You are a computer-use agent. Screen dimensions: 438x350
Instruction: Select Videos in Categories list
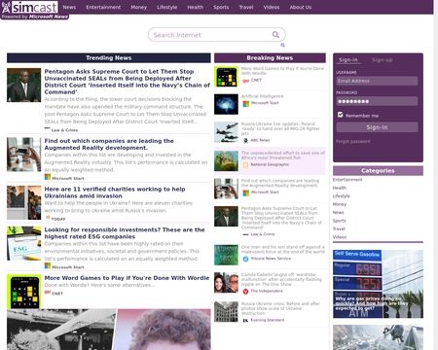[x=340, y=237]
